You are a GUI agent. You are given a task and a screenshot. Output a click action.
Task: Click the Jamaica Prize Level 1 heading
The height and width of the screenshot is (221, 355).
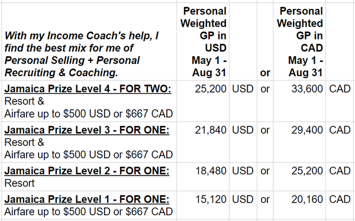[87, 199]
